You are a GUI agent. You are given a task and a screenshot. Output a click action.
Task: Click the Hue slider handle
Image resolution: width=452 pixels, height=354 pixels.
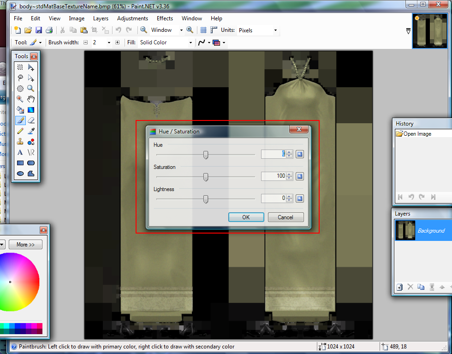206,155
